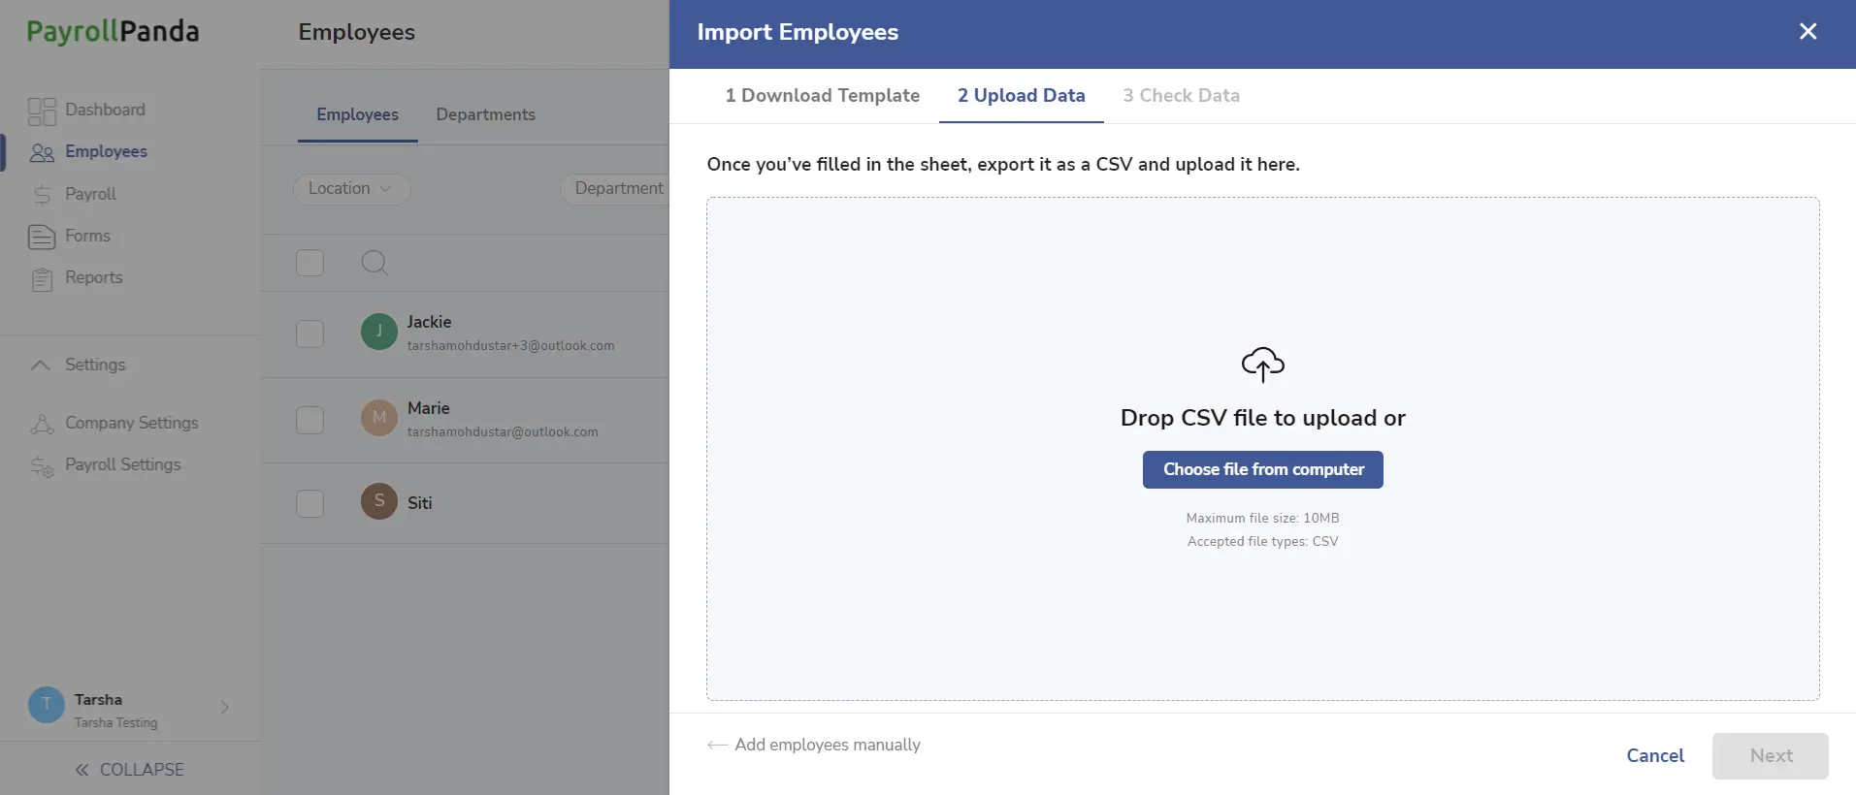Select the 2 Upload Data step
The height and width of the screenshot is (795, 1856).
click(1022, 96)
